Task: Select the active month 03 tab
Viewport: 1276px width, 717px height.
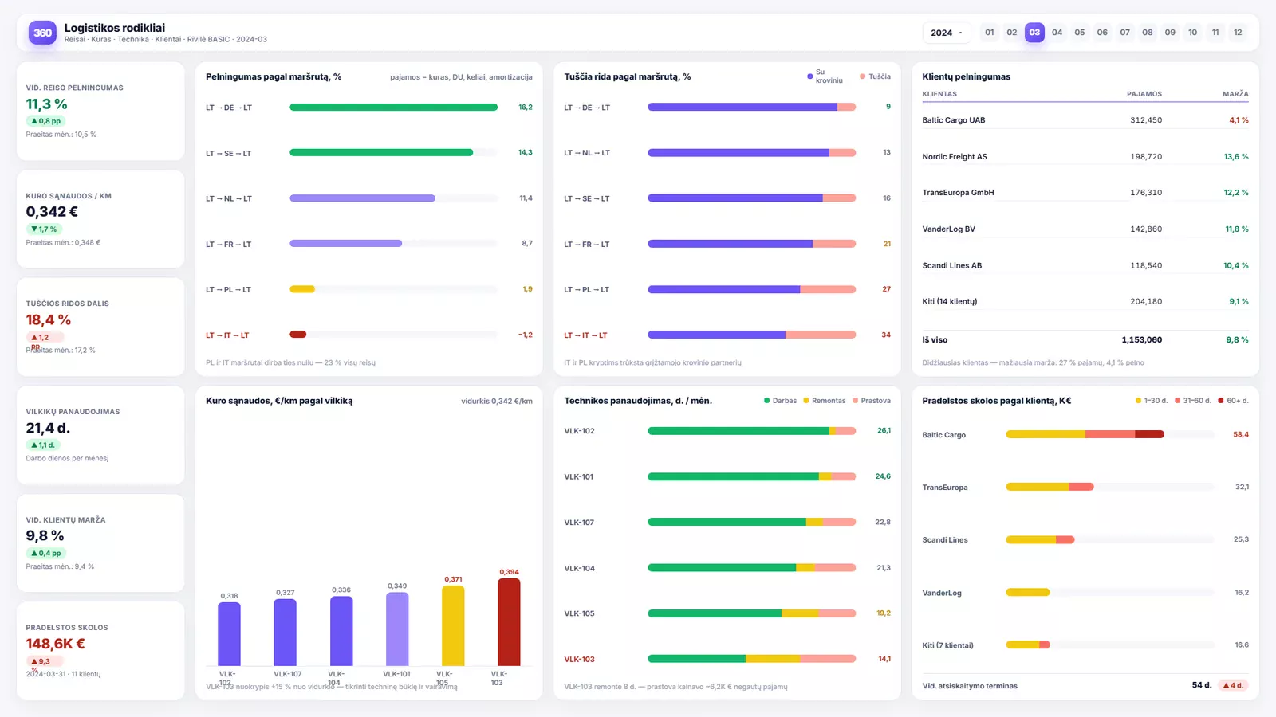Action: point(1034,33)
